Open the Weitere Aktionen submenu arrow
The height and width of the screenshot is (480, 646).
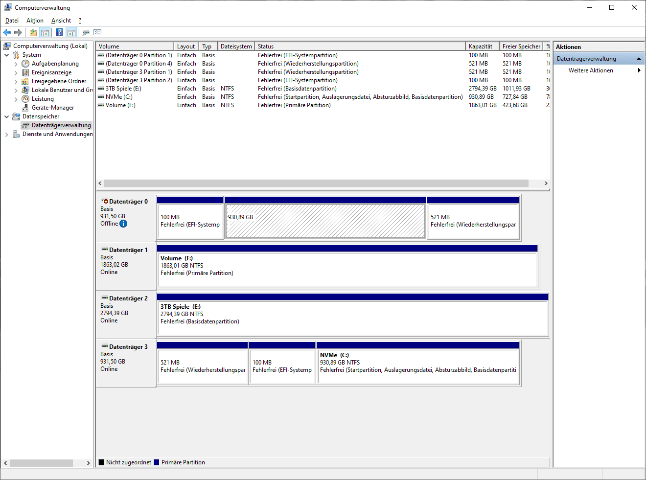click(639, 70)
